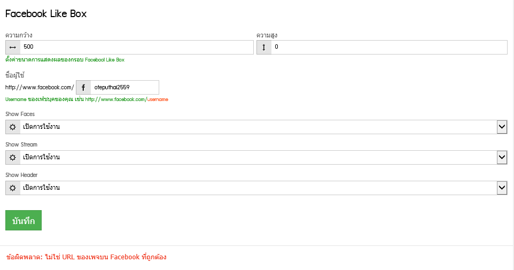Click the ชื่อผู้ใช้ username label
514x270 pixels.
(15, 75)
